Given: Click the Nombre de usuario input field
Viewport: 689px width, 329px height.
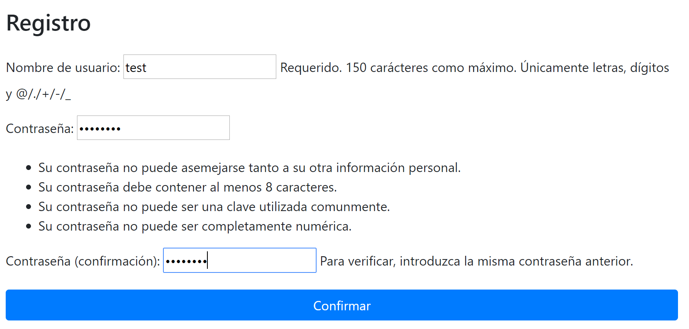Looking at the screenshot, I should (200, 67).
